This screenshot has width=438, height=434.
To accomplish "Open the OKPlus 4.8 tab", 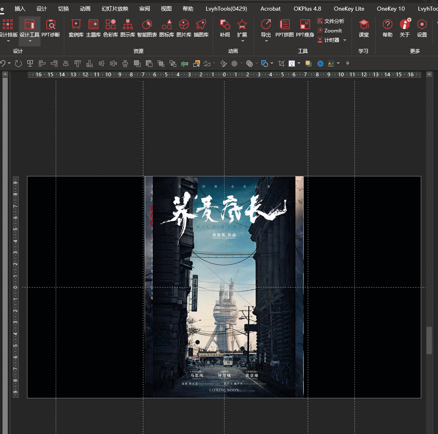I will pos(307,9).
